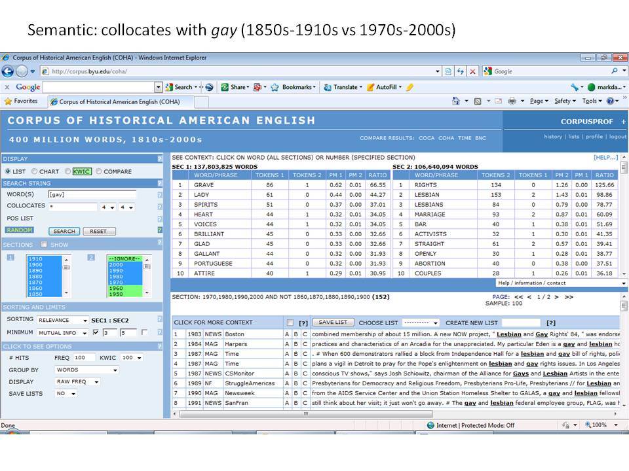Open the GROUP BY Words dropdown
This screenshot has height=471, width=629.
point(86,370)
